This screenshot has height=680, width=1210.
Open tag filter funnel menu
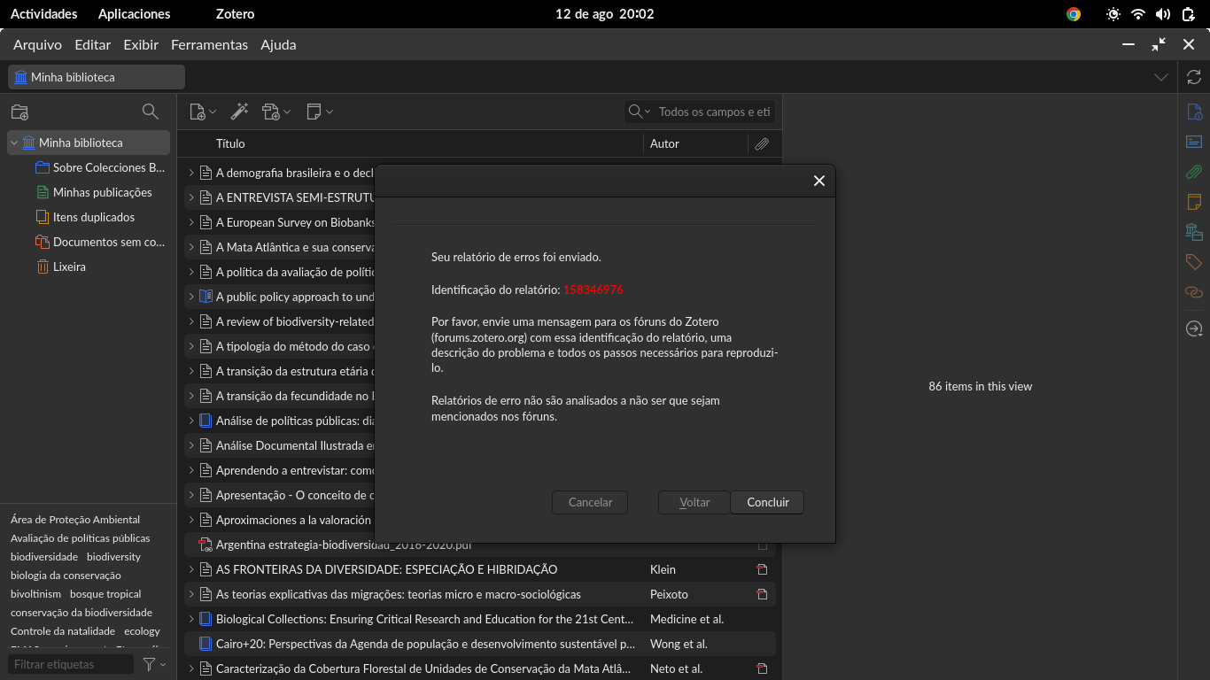click(154, 664)
